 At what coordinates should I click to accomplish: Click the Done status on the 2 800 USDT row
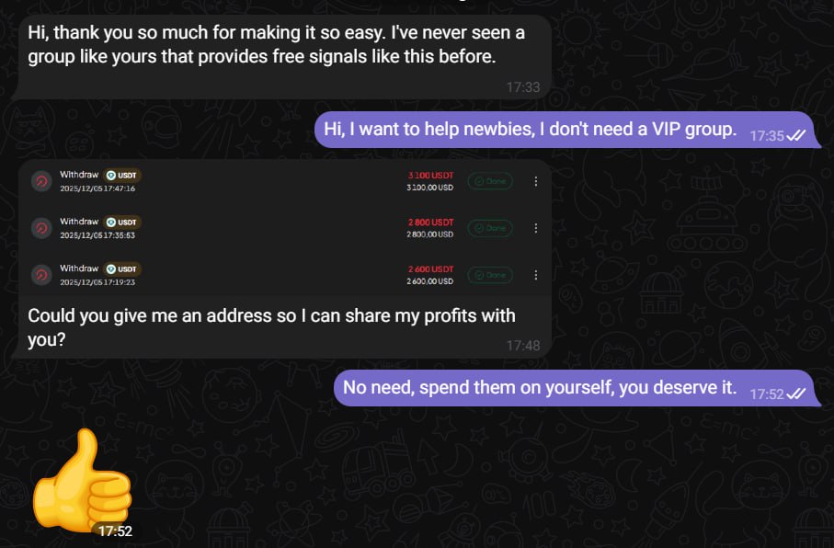tap(490, 228)
